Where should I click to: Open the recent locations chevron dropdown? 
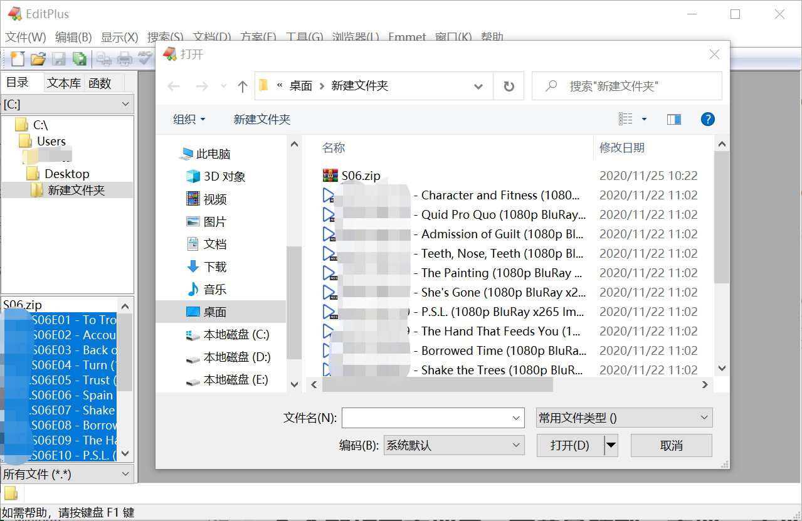coord(223,87)
